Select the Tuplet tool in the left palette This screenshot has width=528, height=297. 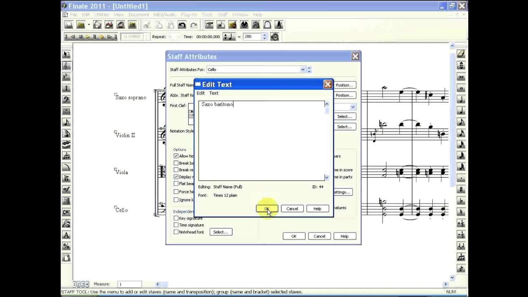click(x=66, y=156)
